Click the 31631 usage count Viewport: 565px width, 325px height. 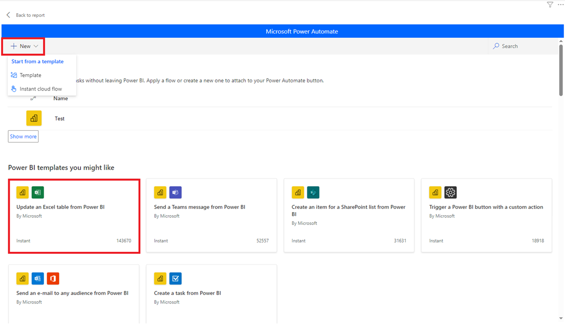[400, 241]
